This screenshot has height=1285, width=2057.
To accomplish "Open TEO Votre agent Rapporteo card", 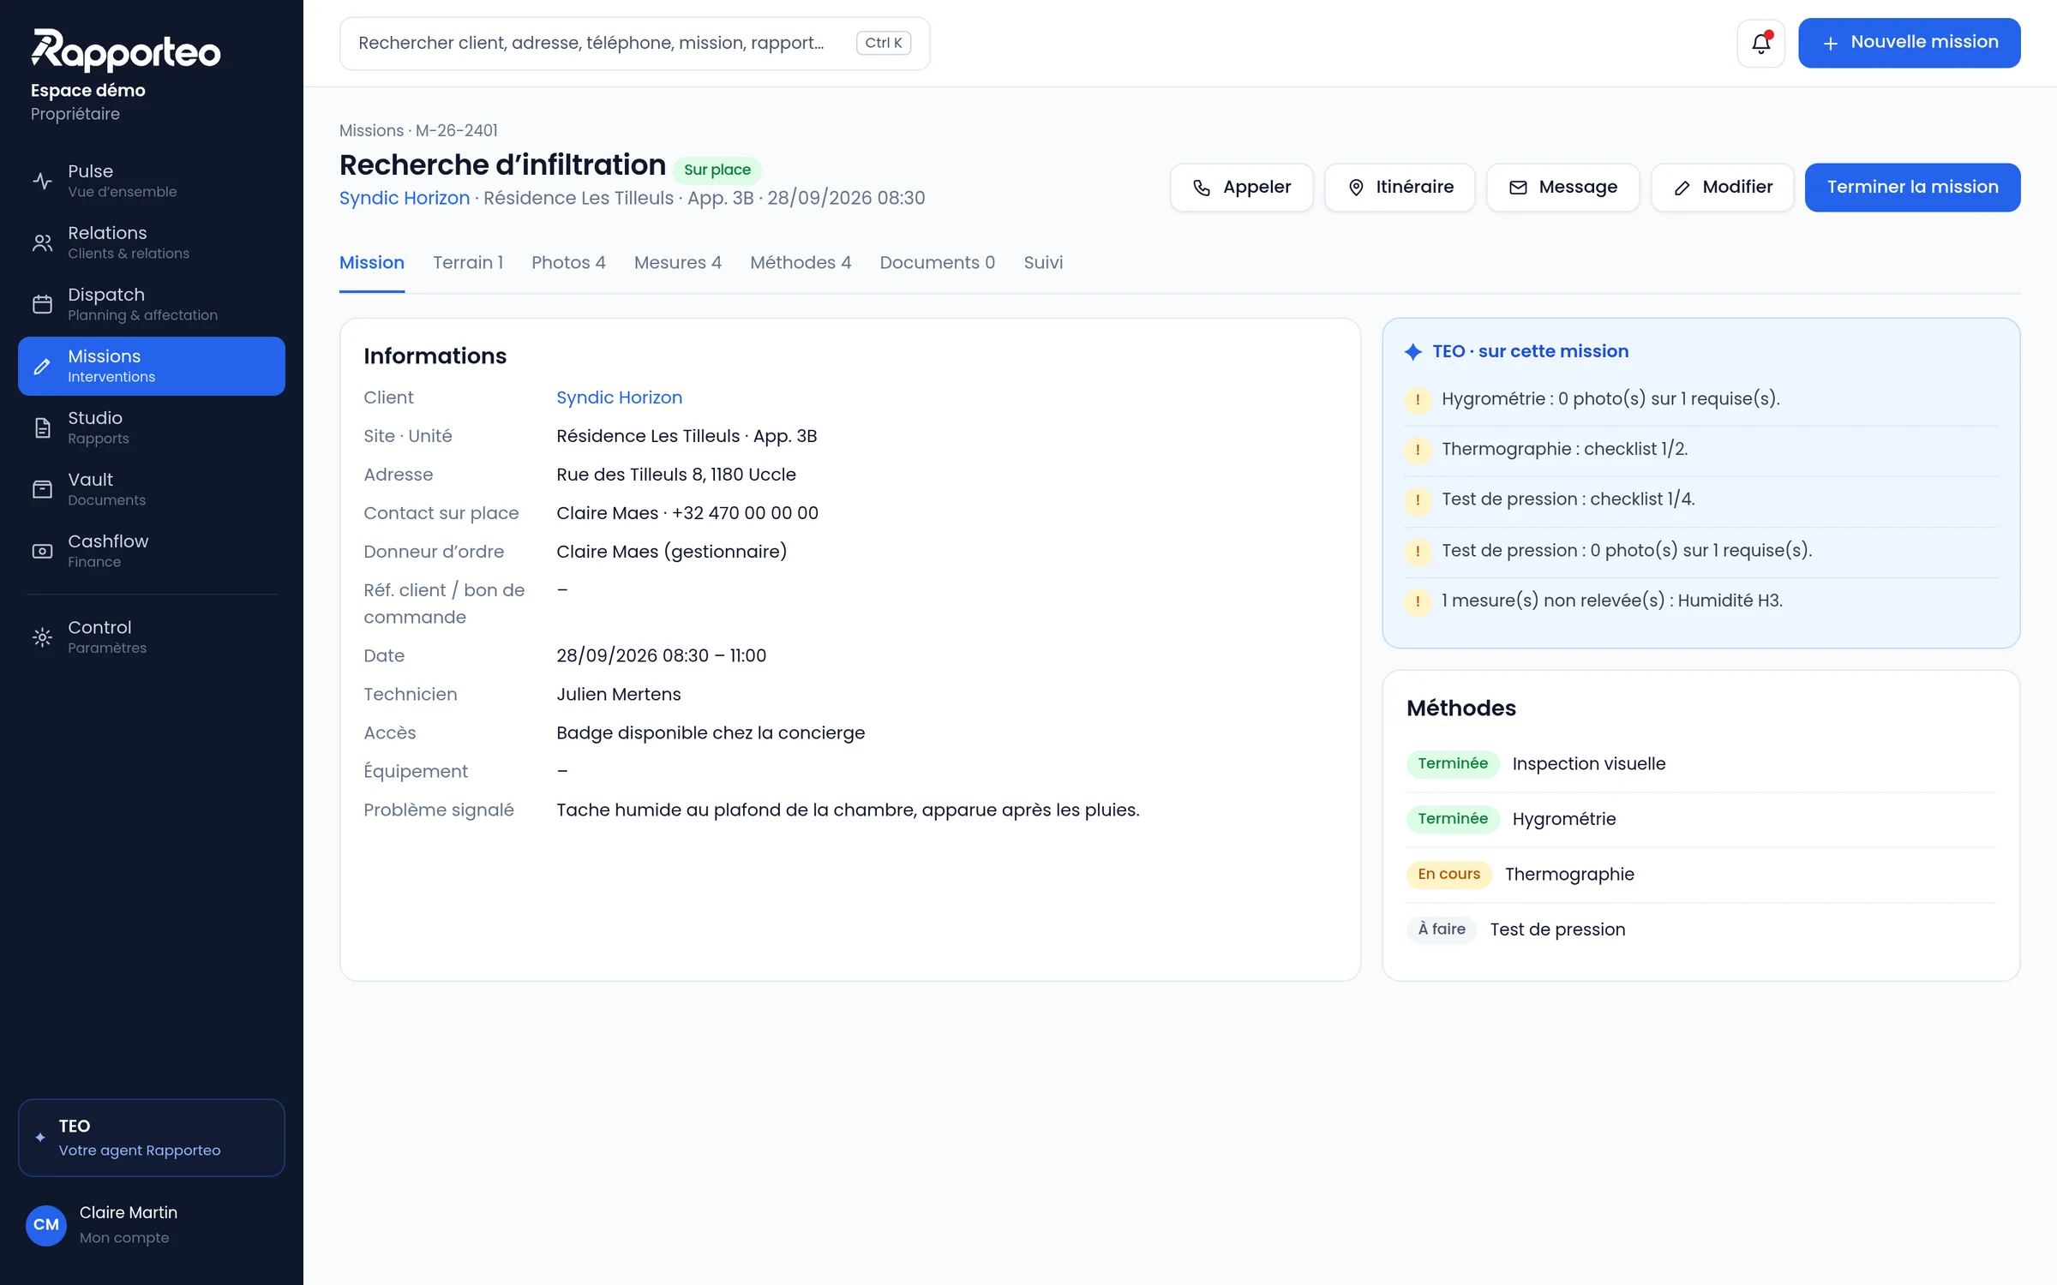I will [x=152, y=1138].
